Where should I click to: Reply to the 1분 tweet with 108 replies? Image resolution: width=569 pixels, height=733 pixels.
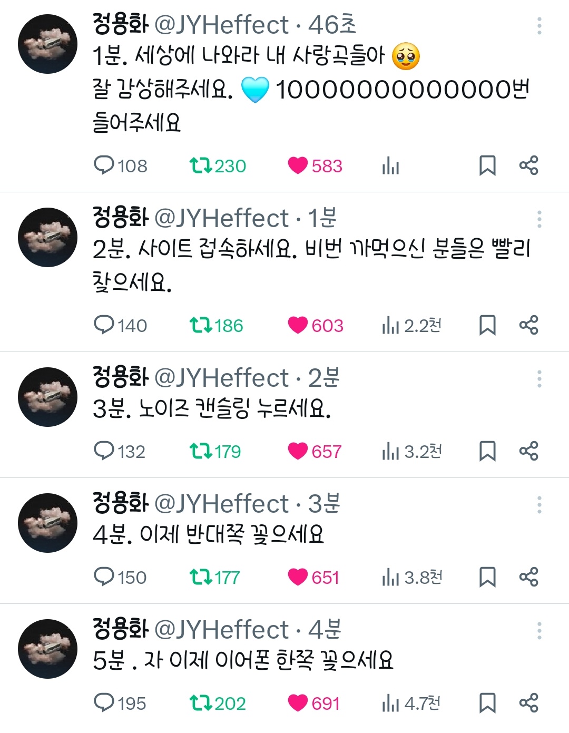tap(104, 165)
